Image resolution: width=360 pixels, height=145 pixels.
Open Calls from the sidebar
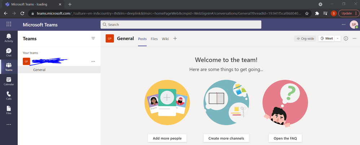pyautogui.click(x=9, y=96)
